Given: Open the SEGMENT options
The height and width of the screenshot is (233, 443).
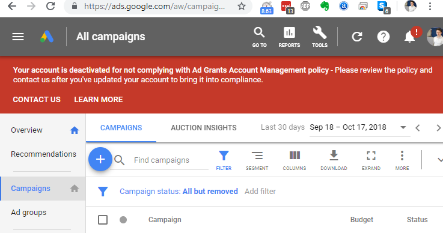Looking at the screenshot, I should [257, 160].
